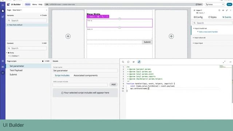The image size is (233, 131).
Task: Click the Open page button
Action: 199,4
